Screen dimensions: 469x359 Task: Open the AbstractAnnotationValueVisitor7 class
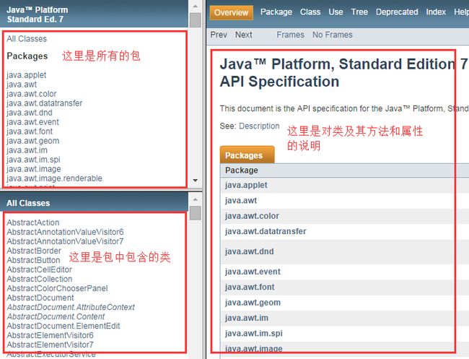point(65,241)
